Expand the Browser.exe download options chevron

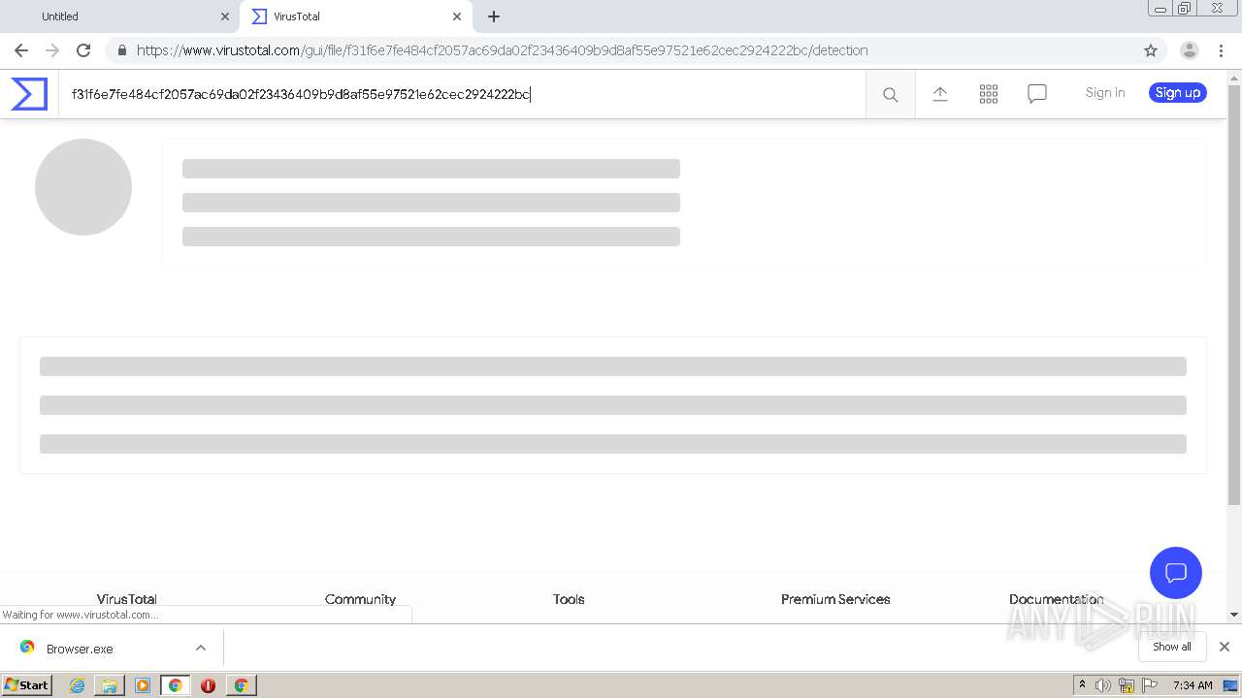pyautogui.click(x=201, y=648)
